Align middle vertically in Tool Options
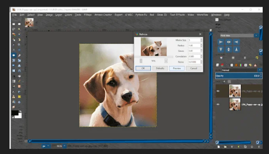 coord(229,49)
